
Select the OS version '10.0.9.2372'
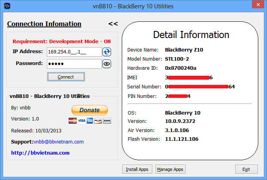[180, 121]
